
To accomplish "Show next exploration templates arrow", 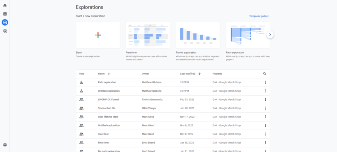I will coord(270,35).
